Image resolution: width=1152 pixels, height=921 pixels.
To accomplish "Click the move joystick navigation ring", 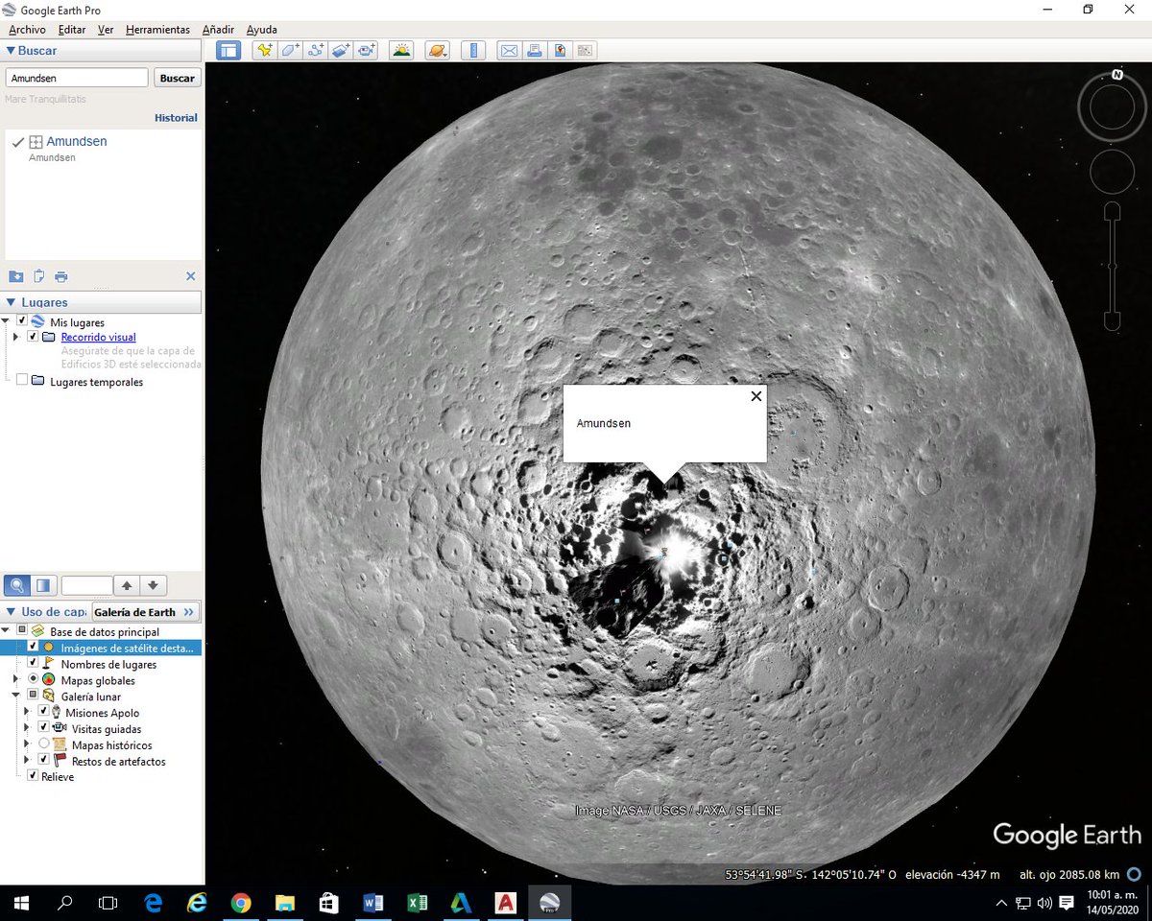I will click(x=1112, y=172).
